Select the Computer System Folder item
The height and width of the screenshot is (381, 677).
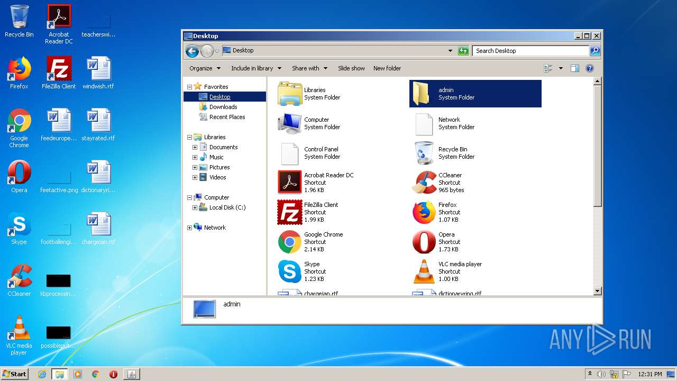tap(341, 123)
